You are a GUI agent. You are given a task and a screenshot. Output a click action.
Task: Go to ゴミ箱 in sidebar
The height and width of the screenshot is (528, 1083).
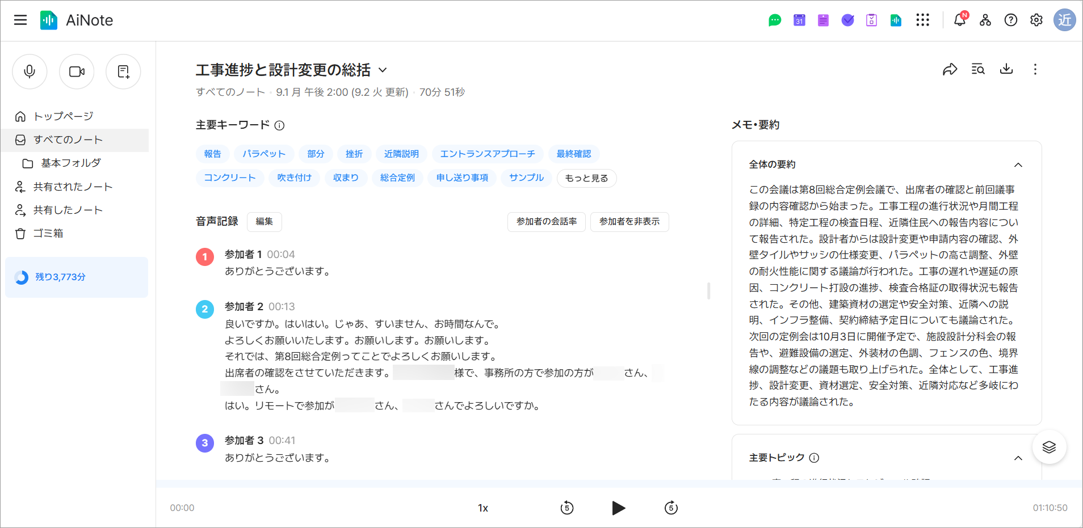tap(48, 233)
